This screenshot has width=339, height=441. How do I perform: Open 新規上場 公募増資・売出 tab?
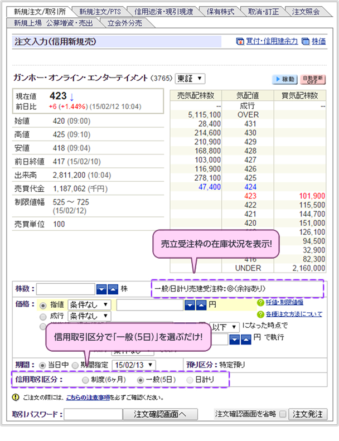coord(54,23)
